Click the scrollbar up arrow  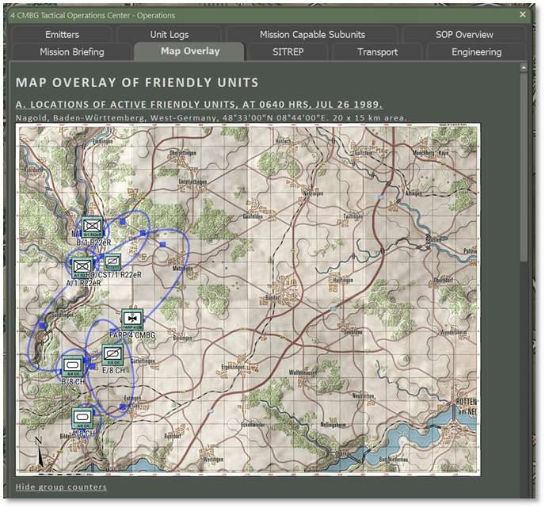point(524,68)
